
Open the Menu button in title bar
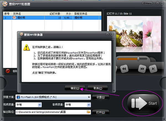point(147,3)
